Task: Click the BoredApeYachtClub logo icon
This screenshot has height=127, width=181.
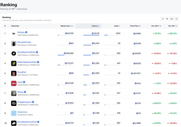Action: click(14, 53)
